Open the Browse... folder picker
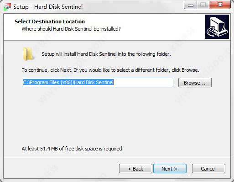Image resolution: width=234 pixels, height=182 pixels. coord(195,83)
